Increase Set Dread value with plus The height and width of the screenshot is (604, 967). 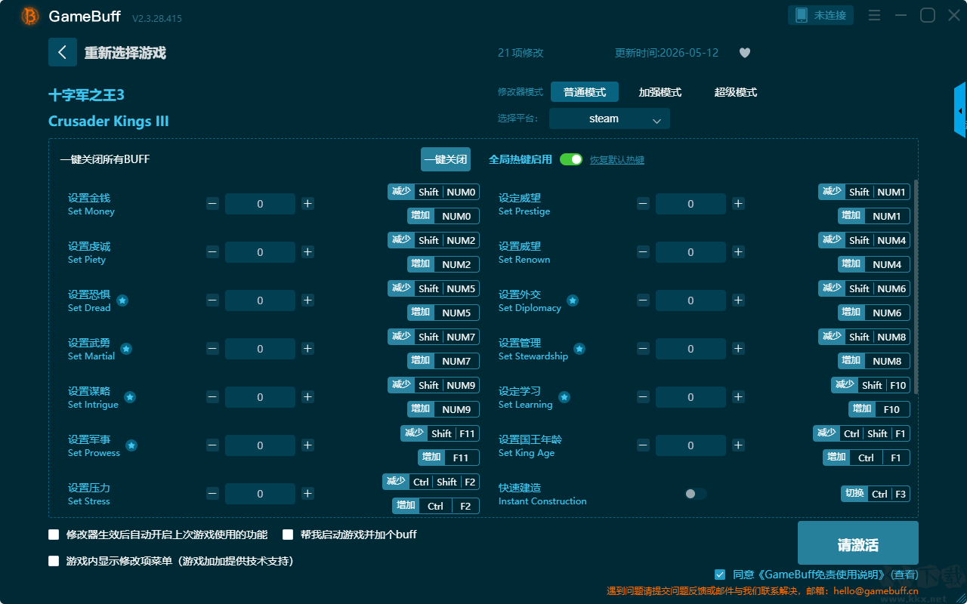point(307,300)
